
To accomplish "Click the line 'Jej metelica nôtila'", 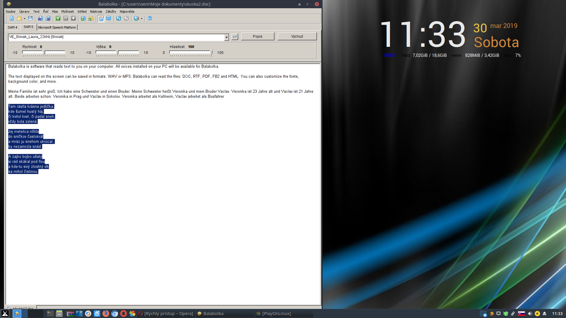I will 24,132.
